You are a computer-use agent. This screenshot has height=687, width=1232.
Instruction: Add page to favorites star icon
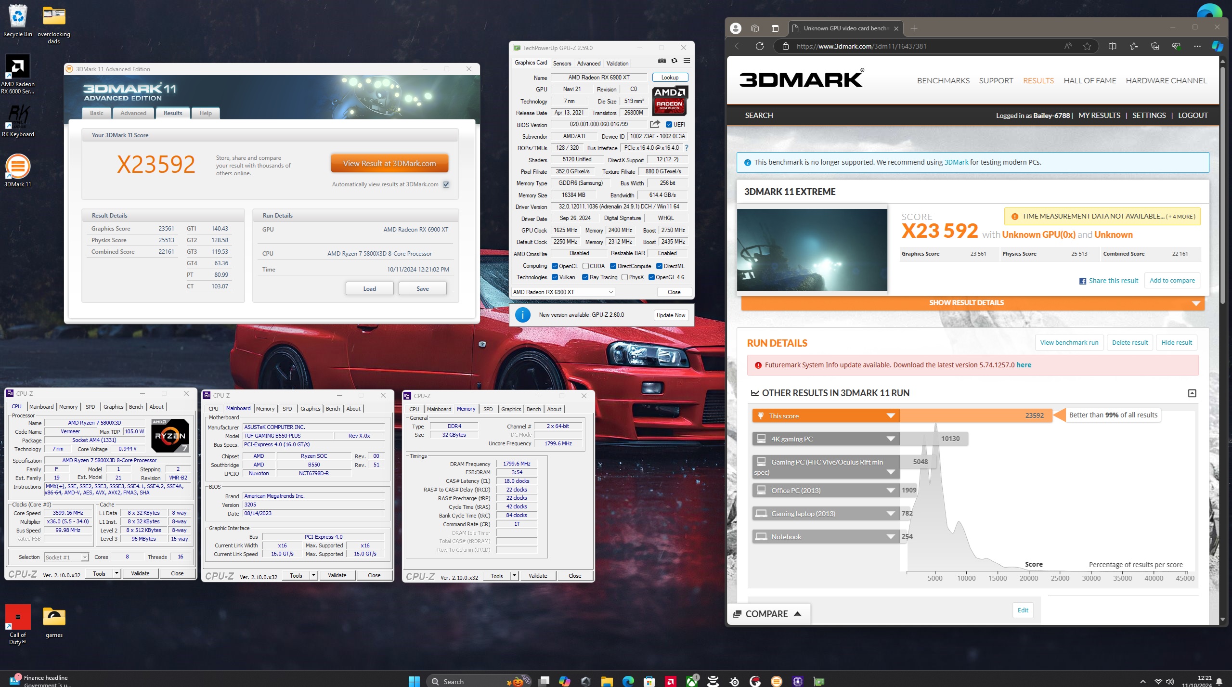[x=1087, y=46]
